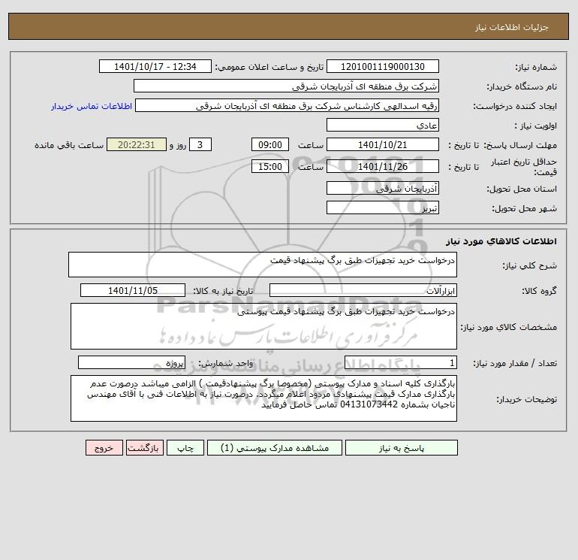Click the پاسخ به نیاز button
This screenshot has height=560, width=578.
pyautogui.click(x=402, y=448)
